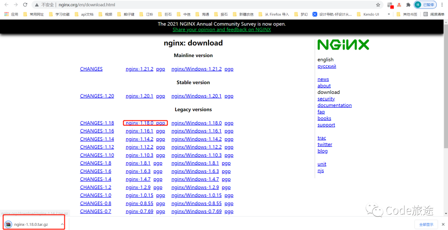The width and height of the screenshot is (448, 230).
Task: Open the 应用 apps shortcut
Action: click(x=11, y=14)
